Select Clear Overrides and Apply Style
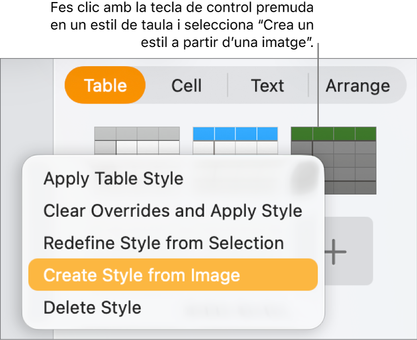The width and height of the screenshot is (417, 340). (x=172, y=211)
